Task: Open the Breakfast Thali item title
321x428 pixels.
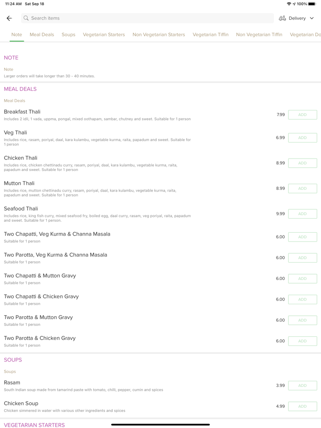Action: pyautogui.click(x=22, y=112)
